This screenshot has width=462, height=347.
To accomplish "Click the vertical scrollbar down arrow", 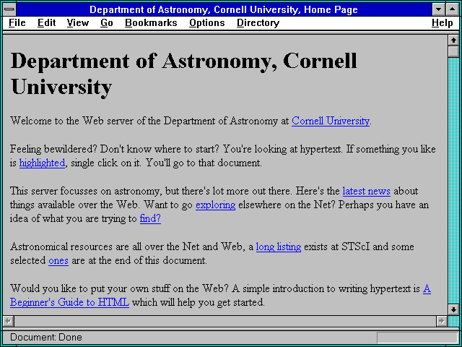I will pos(454,309).
